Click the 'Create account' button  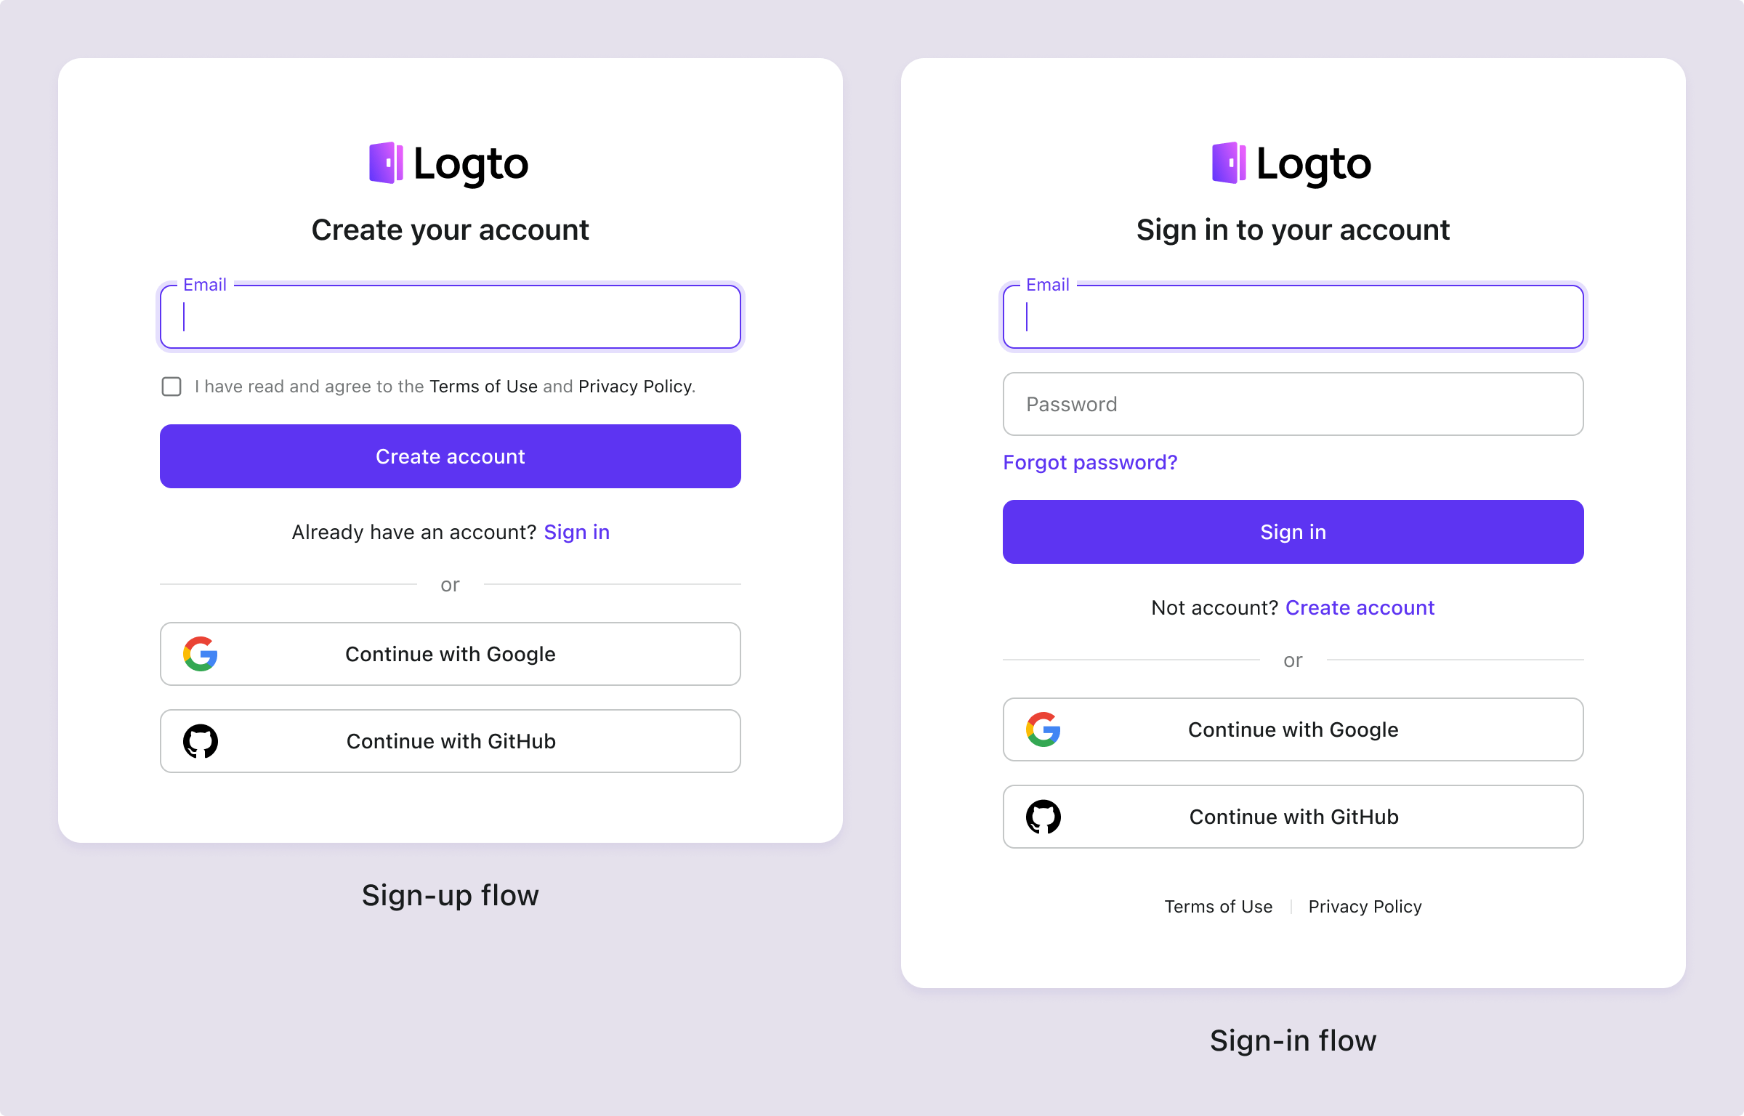tap(450, 456)
